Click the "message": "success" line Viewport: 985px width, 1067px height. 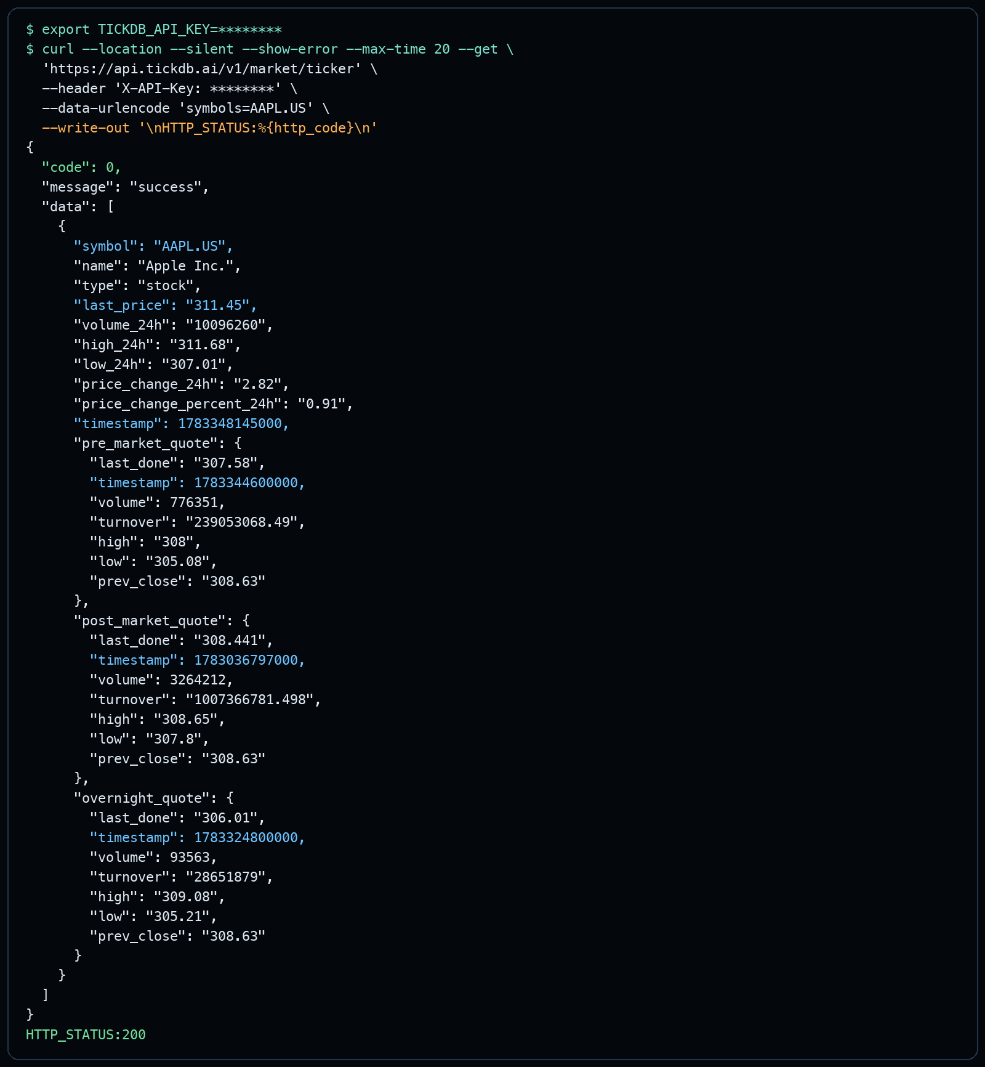(x=126, y=187)
